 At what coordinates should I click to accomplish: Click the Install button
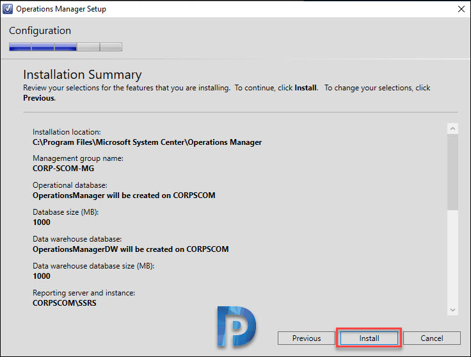point(369,338)
